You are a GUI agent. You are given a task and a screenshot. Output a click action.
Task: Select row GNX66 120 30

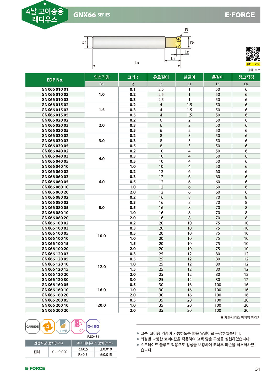pyautogui.click(x=143, y=280)
